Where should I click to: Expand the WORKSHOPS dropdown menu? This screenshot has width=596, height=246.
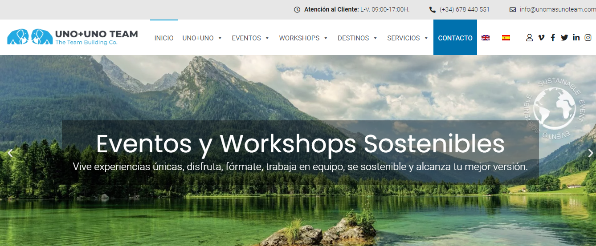(303, 38)
